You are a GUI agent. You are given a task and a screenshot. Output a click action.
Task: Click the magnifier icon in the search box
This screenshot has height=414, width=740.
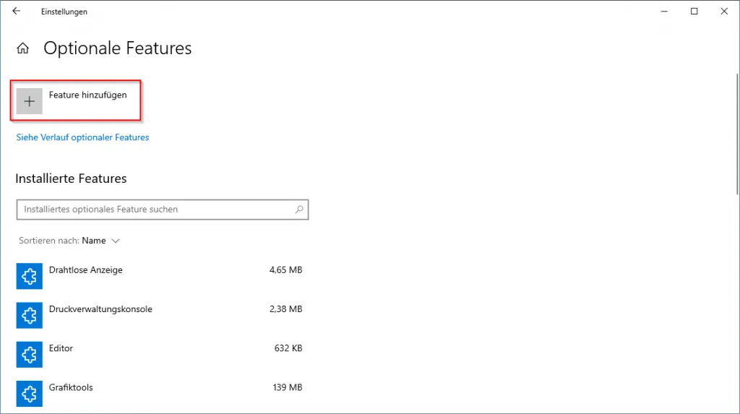click(x=299, y=210)
